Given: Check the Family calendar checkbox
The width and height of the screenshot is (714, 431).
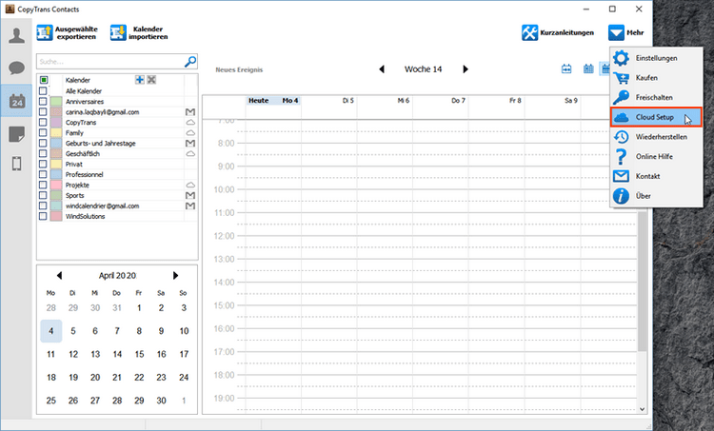Looking at the screenshot, I should (x=43, y=132).
